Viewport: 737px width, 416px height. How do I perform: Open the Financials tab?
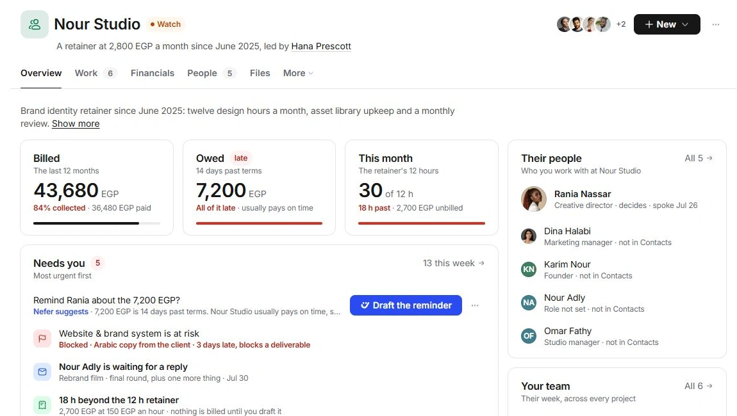153,73
